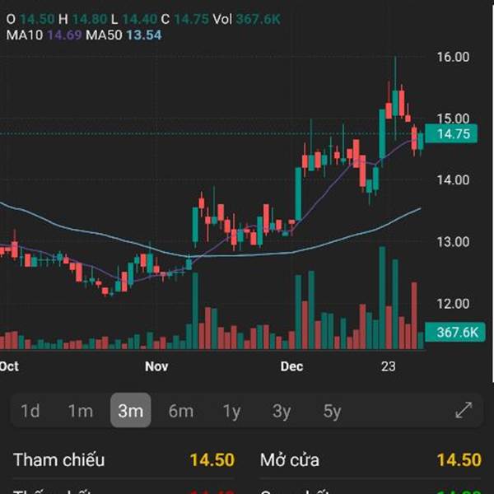Click the Nov date axis label
This screenshot has width=494, height=494.
click(156, 366)
